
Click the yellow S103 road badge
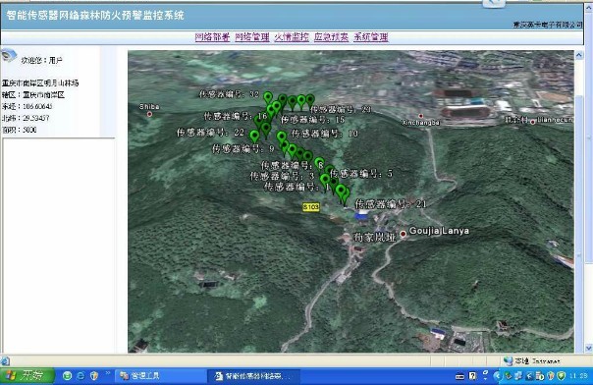[311, 207]
